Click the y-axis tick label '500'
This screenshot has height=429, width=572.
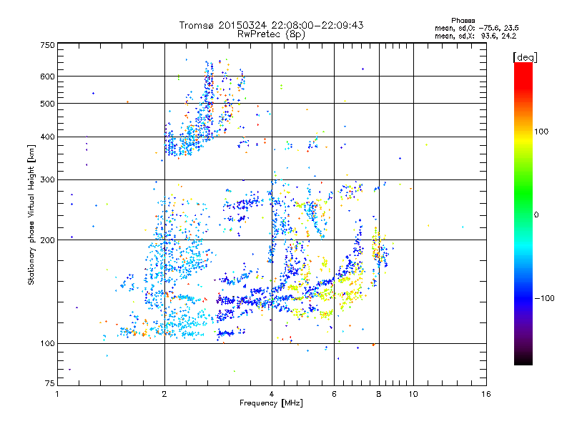[x=48, y=104]
